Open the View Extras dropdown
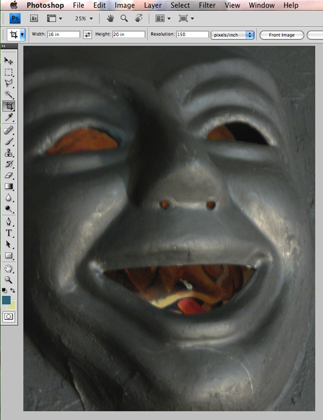Viewport: 323px width, 420px height. (55, 19)
